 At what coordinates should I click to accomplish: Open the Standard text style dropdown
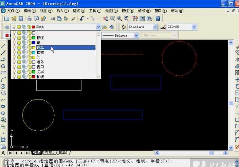pos(155,27)
